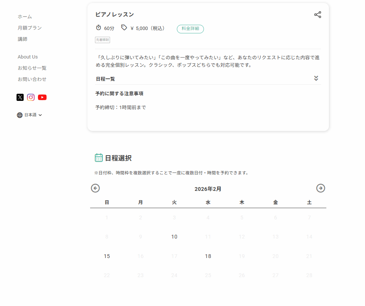Click the disabled date 11 on calendar
This screenshot has height=306, width=365.
208,237
